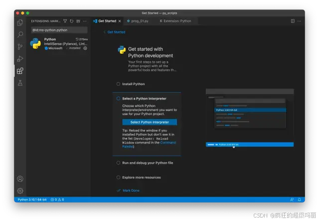This screenshot has height=221, width=319.
Task: Toggle the Explore more resources step circle
Action: (x=118, y=177)
